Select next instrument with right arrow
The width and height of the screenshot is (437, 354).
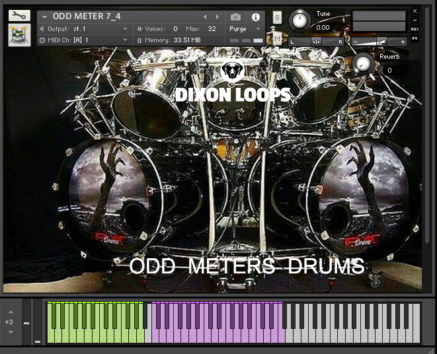[x=219, y=17]
